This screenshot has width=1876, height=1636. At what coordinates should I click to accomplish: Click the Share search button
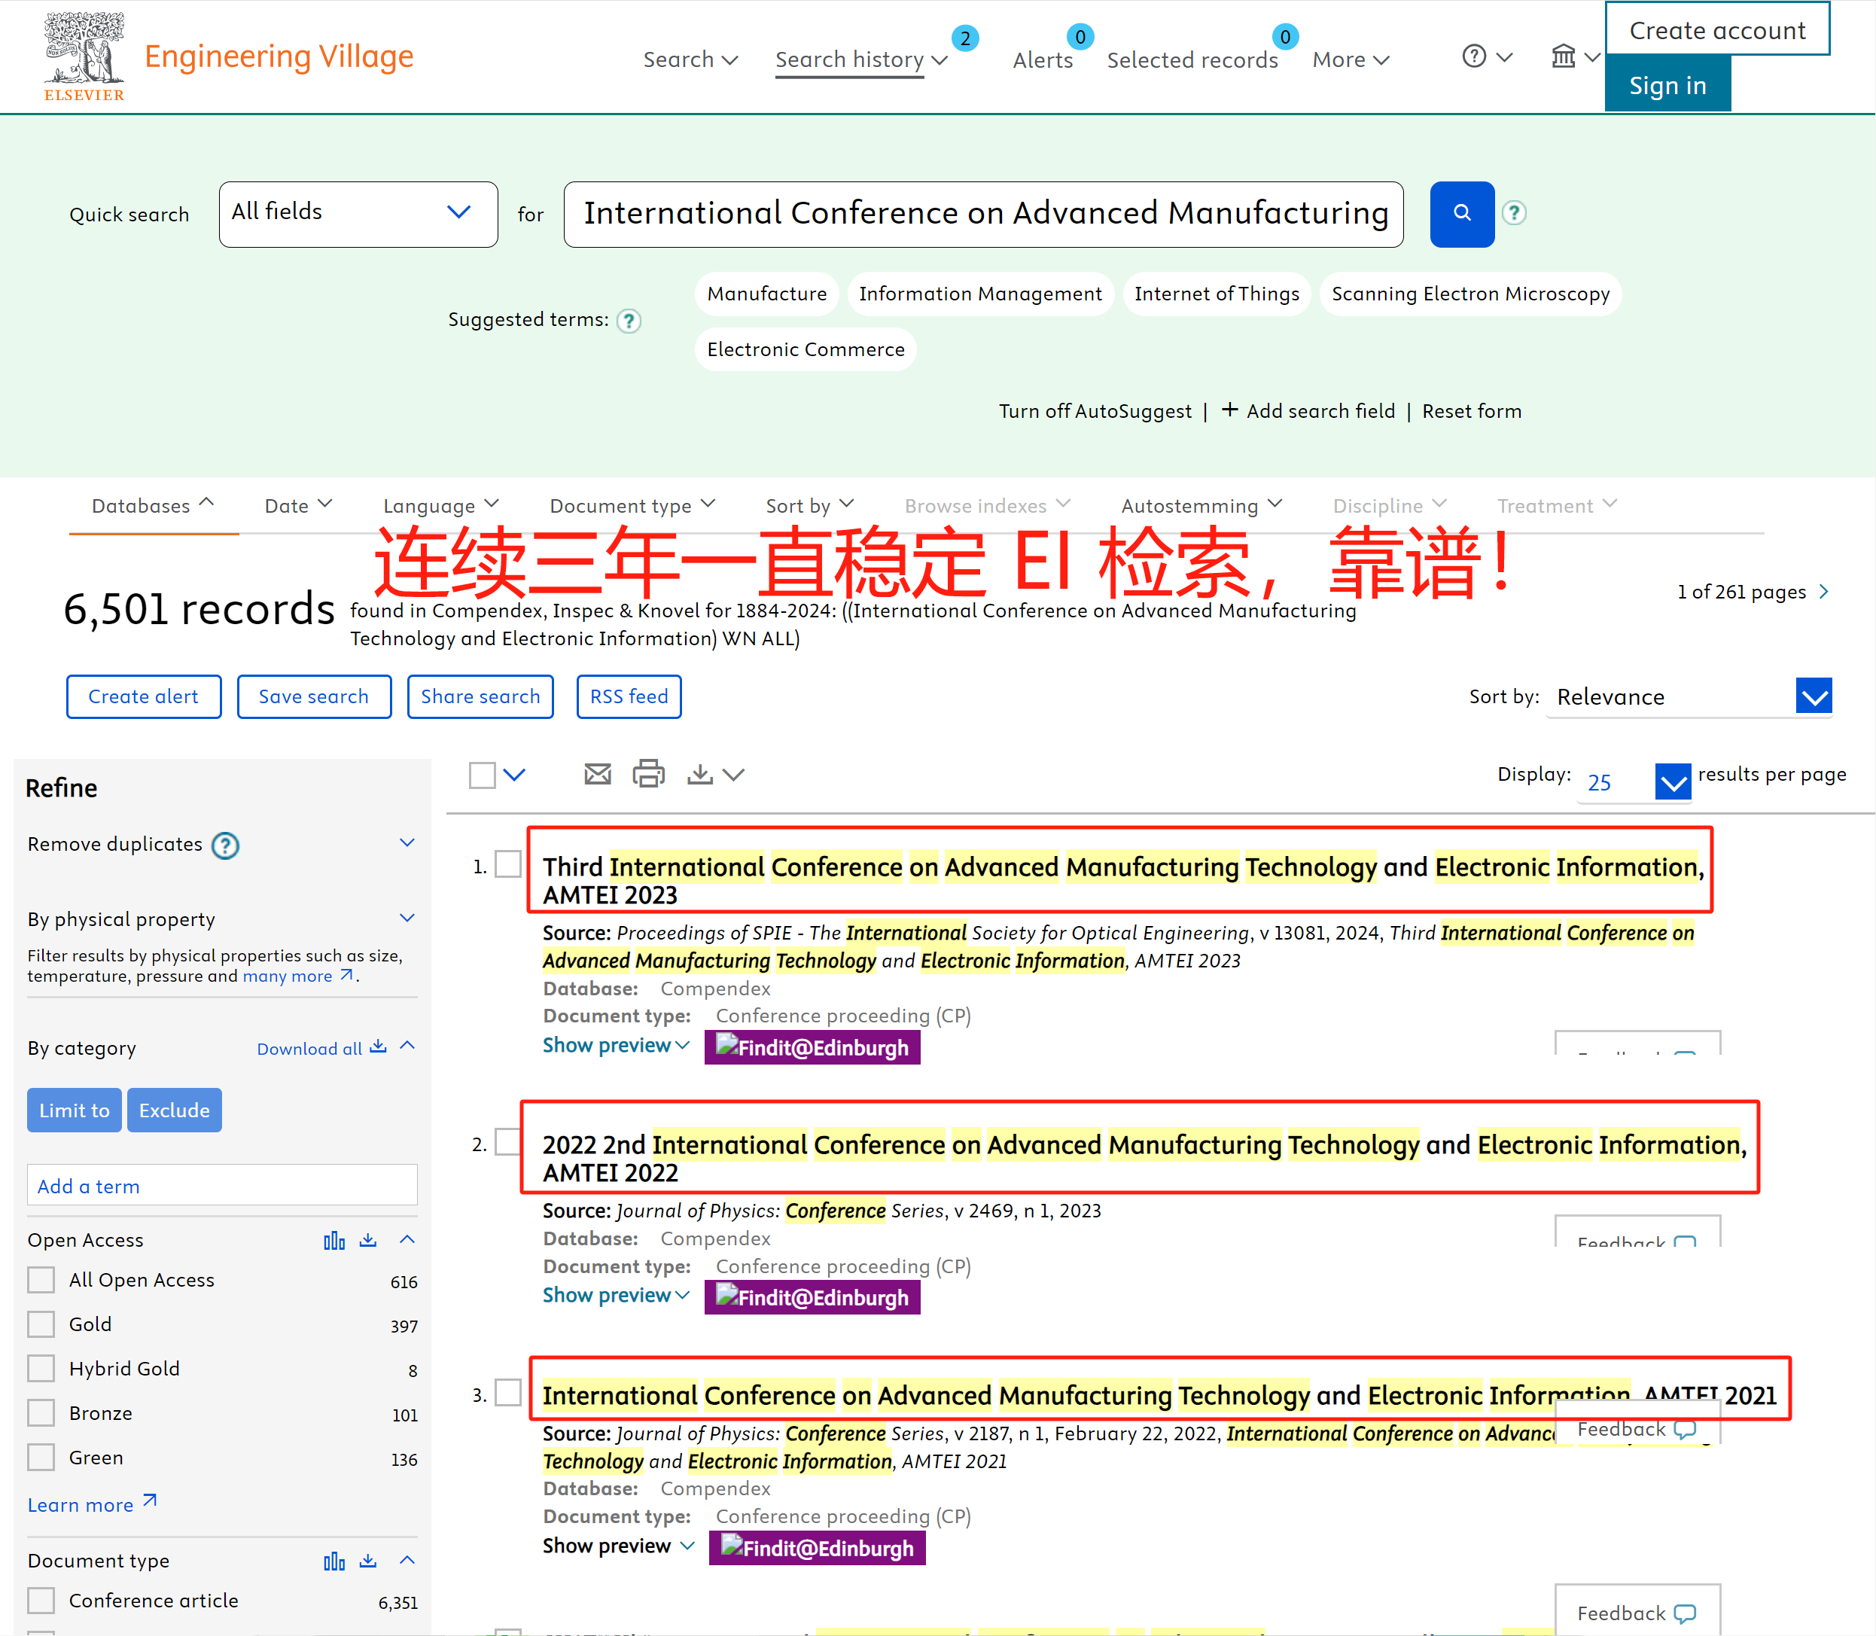coord(480,696)
